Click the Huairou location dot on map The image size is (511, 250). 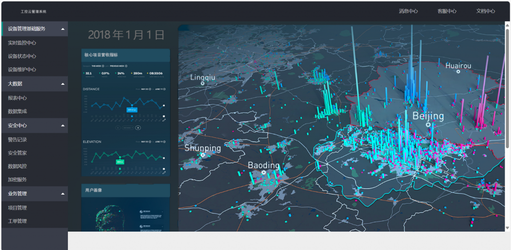coord(458,72)
